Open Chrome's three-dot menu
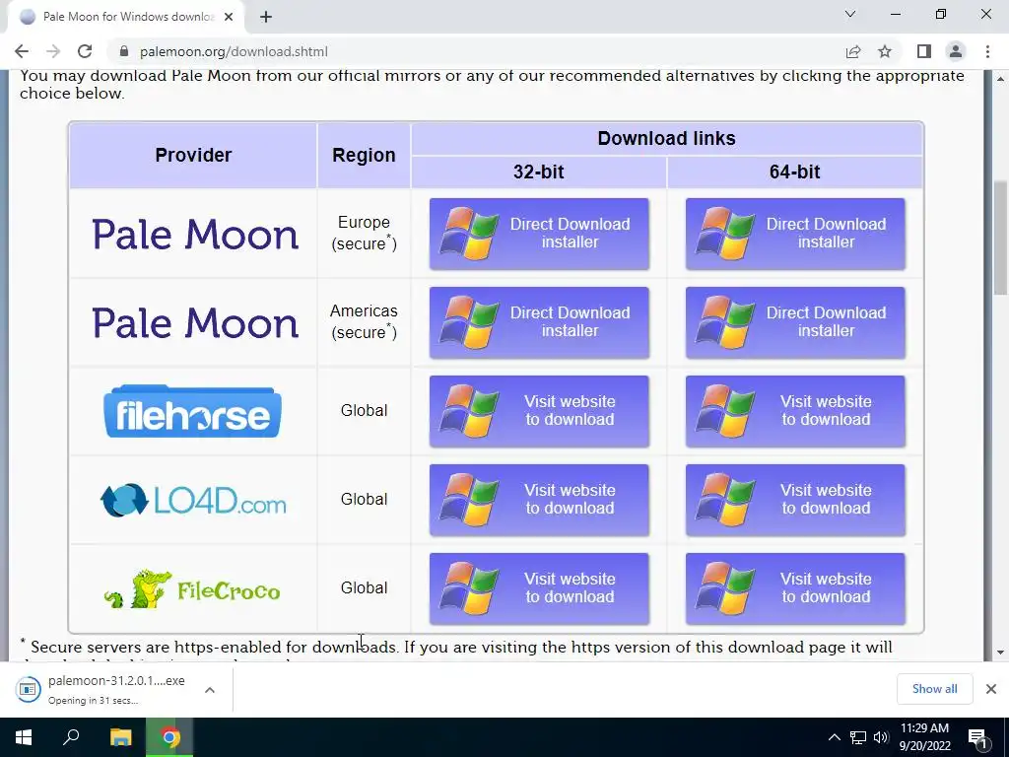Image resolution: width=1009 pixels, height=757 pixels. pyautogui.click(x=987, y=51)
